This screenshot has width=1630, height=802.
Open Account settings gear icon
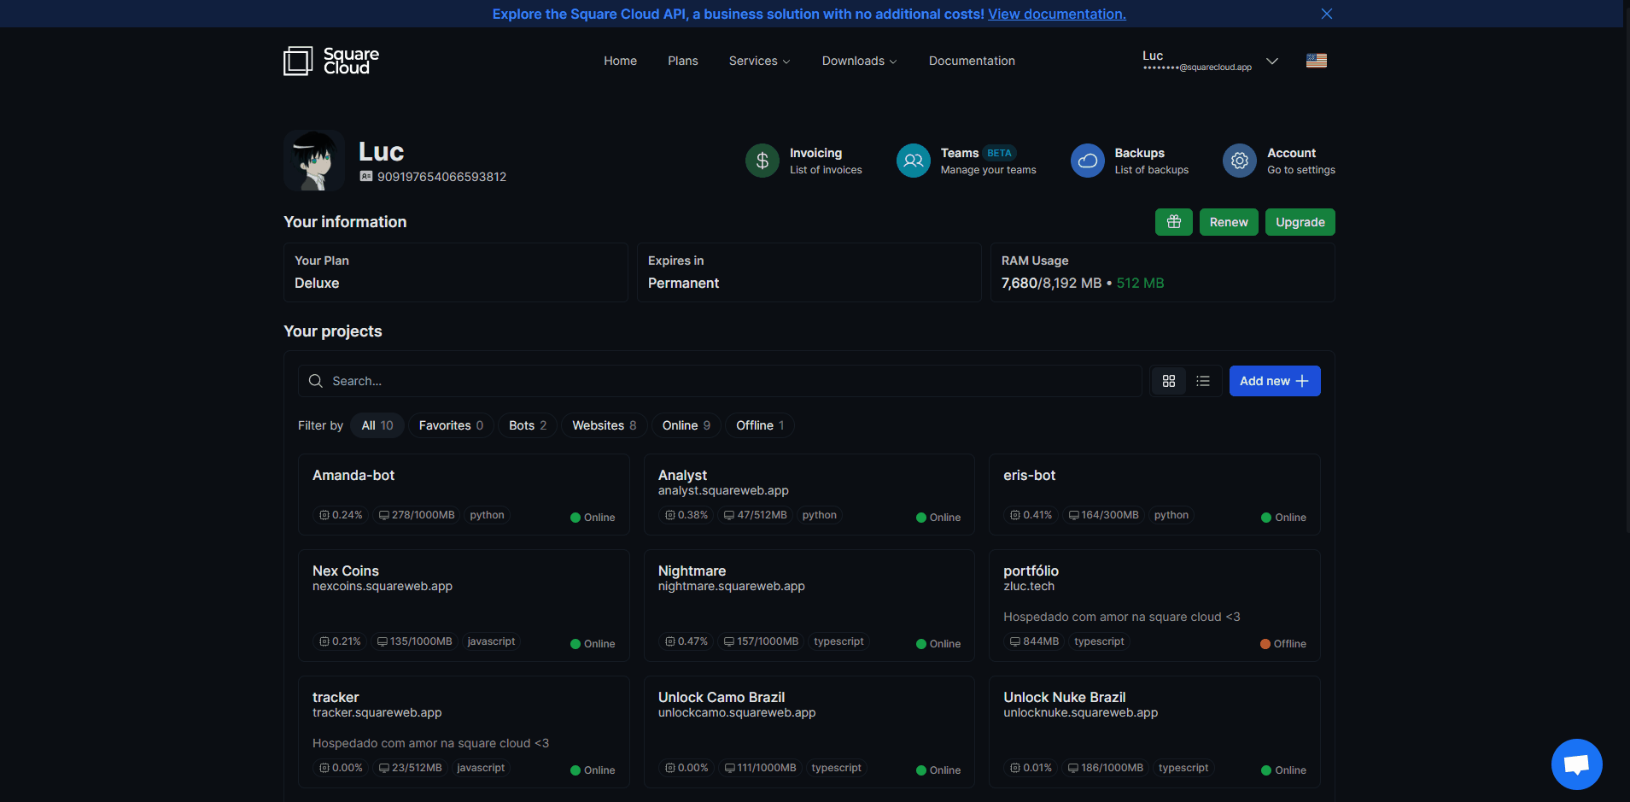(x=1240, y=161)
